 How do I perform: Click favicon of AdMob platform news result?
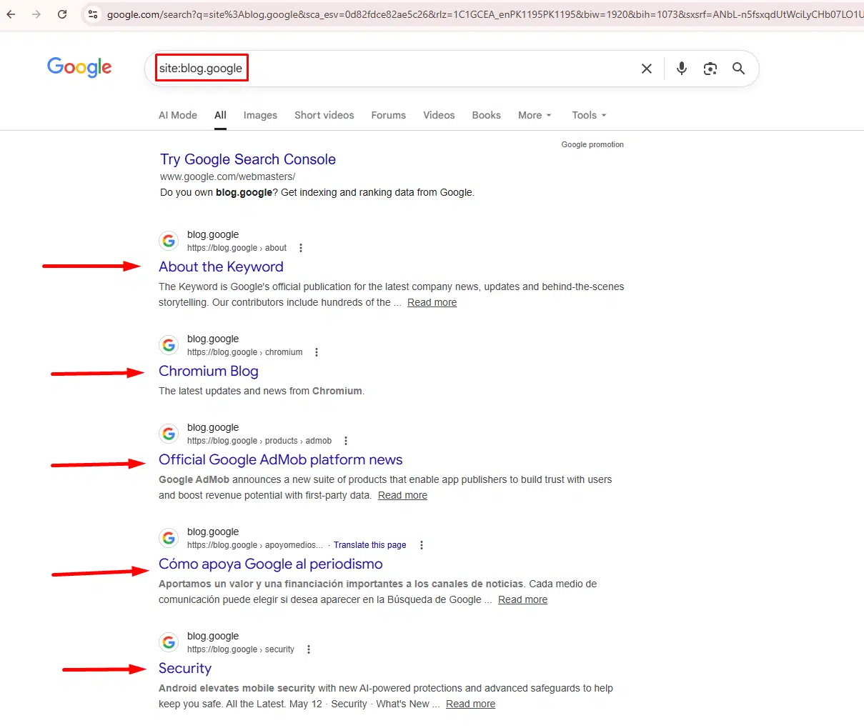tap(169, 434)
